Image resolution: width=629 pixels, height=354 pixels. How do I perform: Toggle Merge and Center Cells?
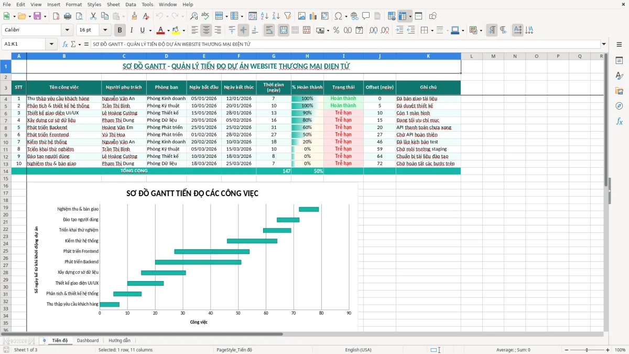(283, 30)
